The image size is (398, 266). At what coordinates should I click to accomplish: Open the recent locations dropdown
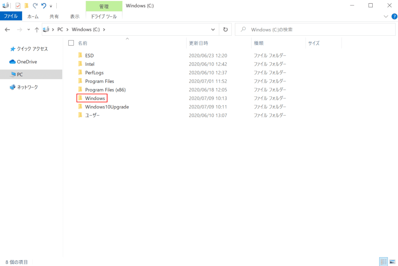(29, 30)
